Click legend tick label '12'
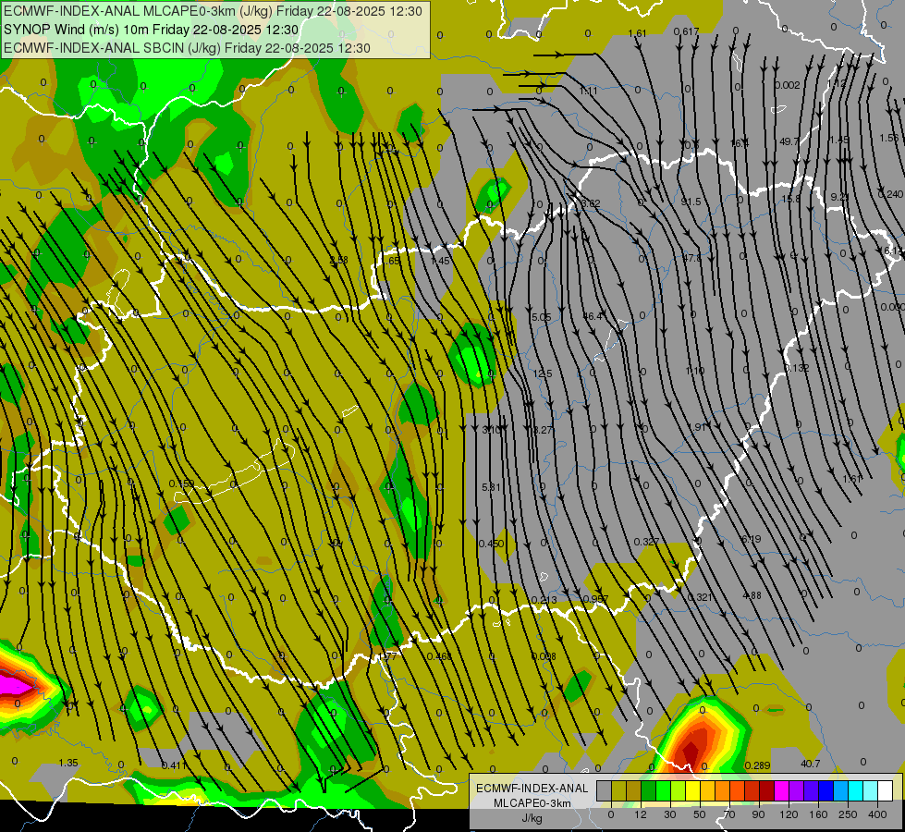 [641, 814]
